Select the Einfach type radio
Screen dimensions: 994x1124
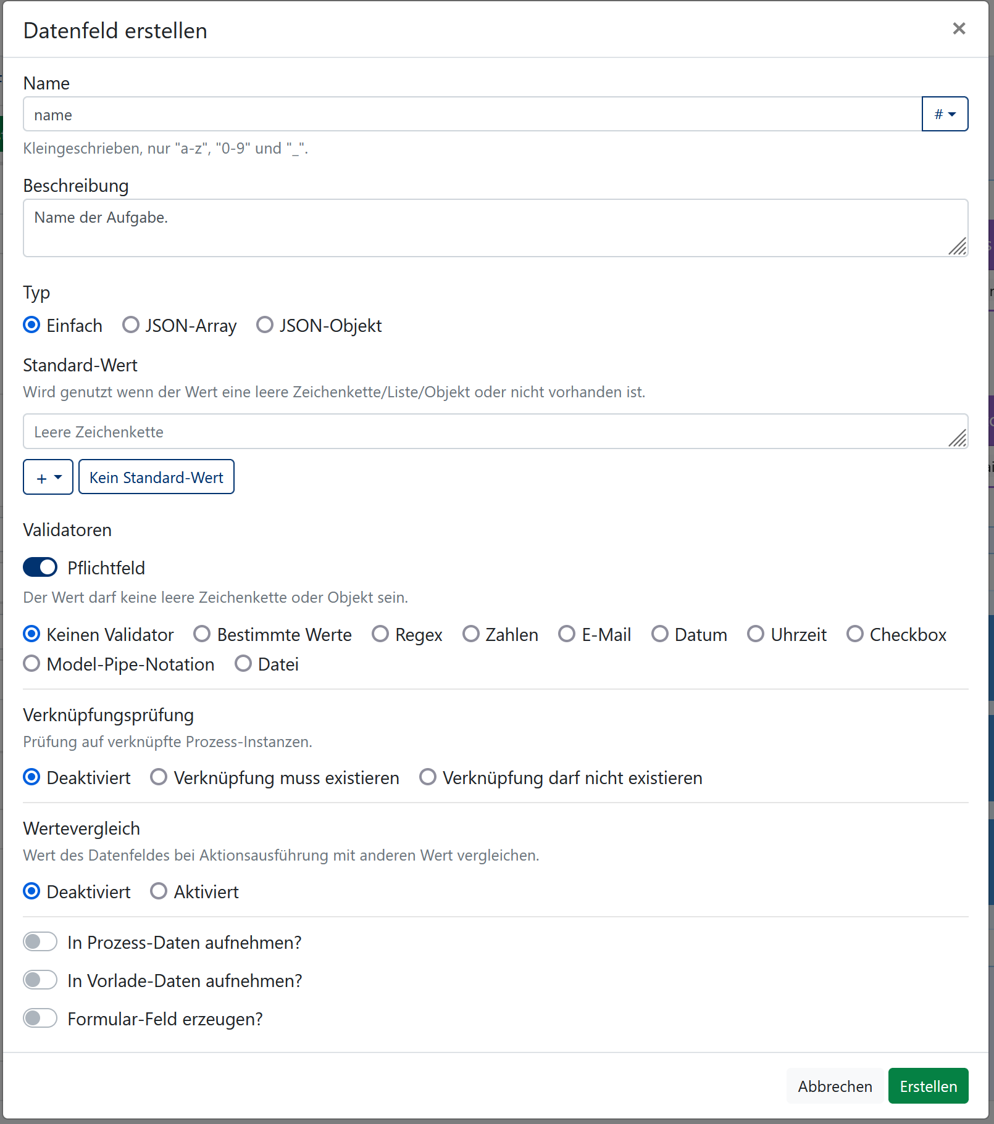(x=31, y=325)
